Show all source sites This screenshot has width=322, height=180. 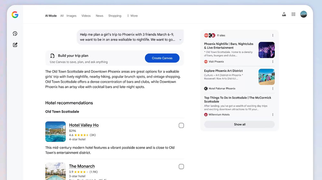[x=239, y=124]
